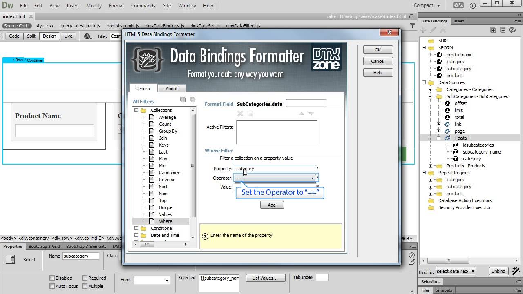Expand Products - Products data source
This screenshot has width=523, height=294.
click(430, 166)
